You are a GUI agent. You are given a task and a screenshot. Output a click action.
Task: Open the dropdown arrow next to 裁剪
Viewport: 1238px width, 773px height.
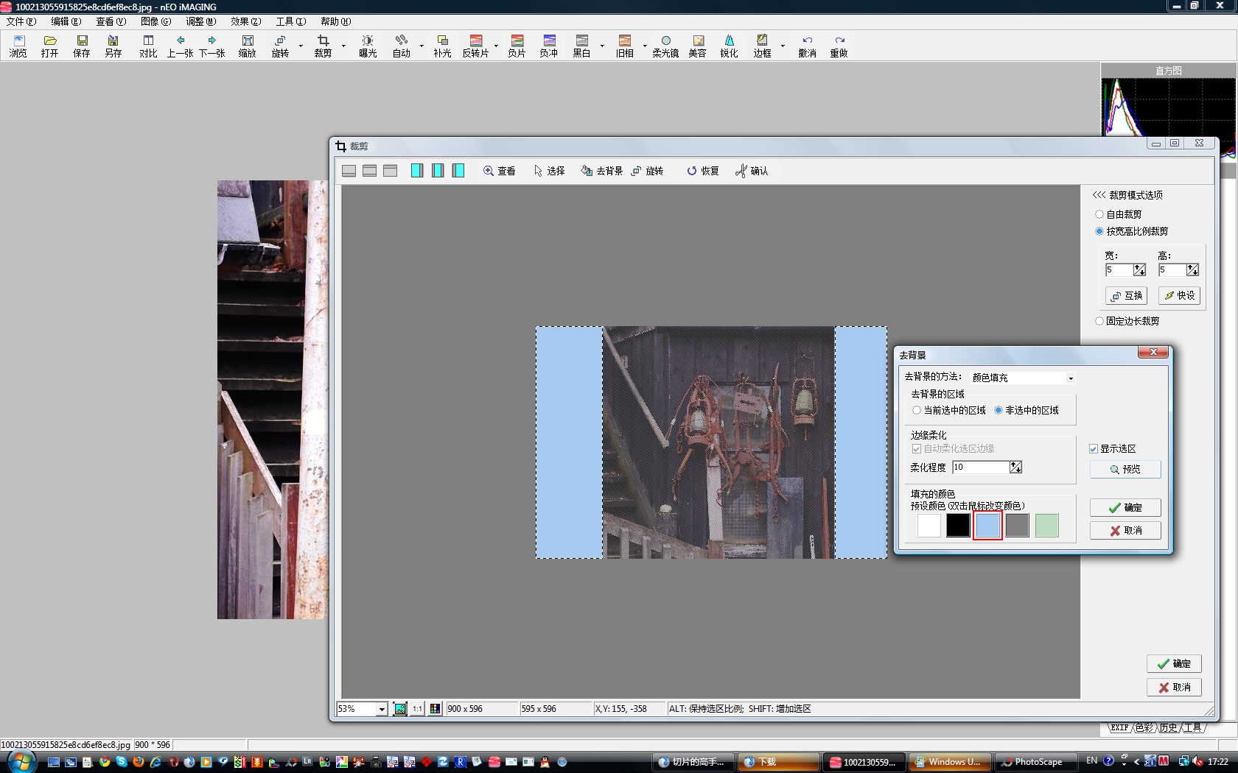(343, 46)
